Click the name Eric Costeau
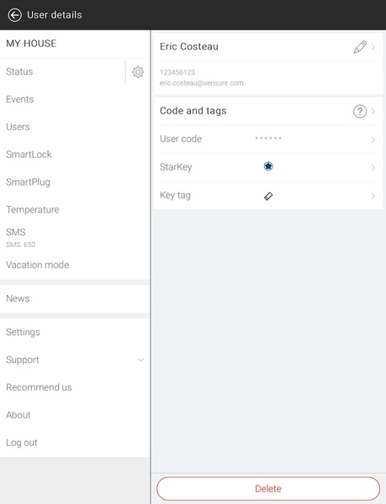Image resolution: width=386 pixels, height=504 pixels. 189,46
